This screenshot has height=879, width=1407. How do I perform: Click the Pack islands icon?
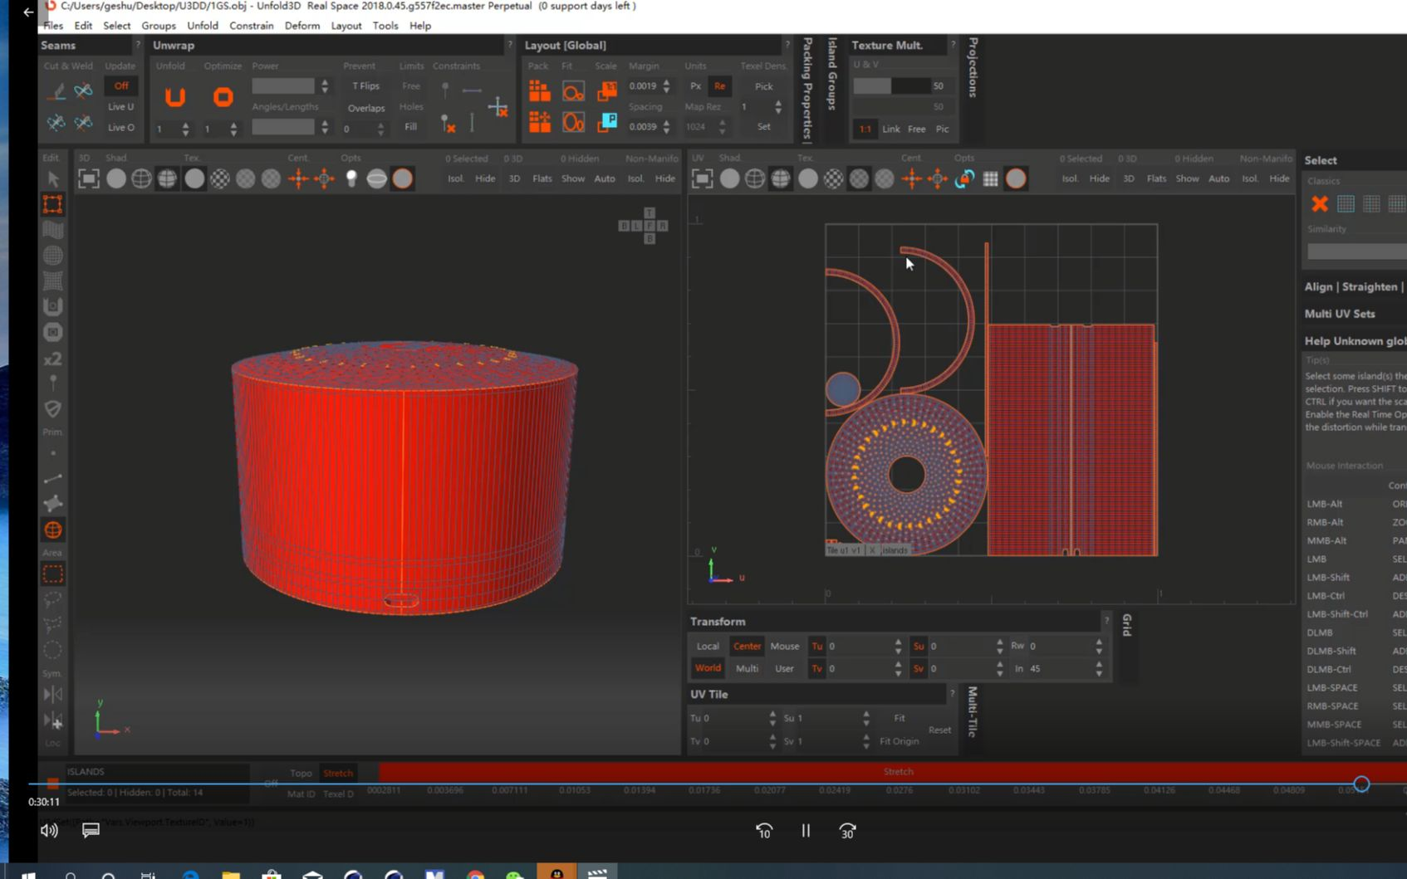click(x=540, y=90)
